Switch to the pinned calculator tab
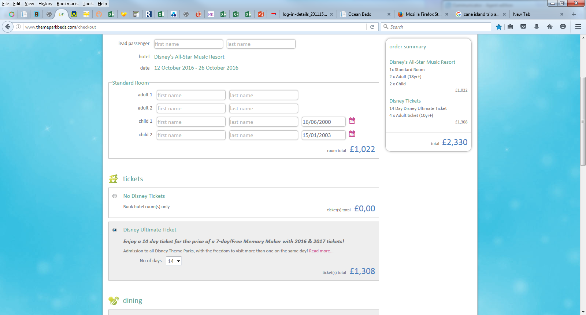The width and height of the screenshot is (586, 315). pyautogui.click(x=136, y=14)
